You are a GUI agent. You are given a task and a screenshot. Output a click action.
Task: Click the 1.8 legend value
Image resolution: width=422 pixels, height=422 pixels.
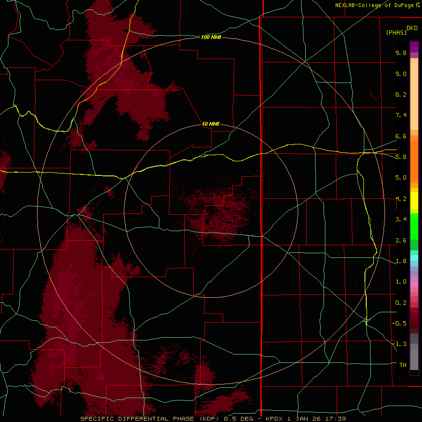(401, 261)
